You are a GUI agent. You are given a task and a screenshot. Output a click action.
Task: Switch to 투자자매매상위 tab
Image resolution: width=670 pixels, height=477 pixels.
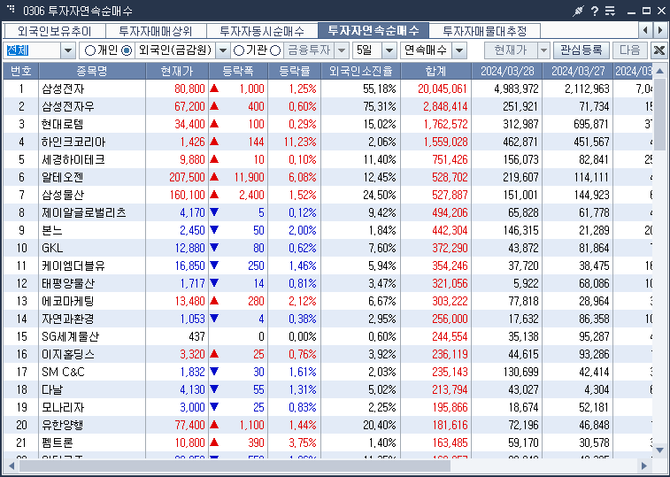click(156, 31)
